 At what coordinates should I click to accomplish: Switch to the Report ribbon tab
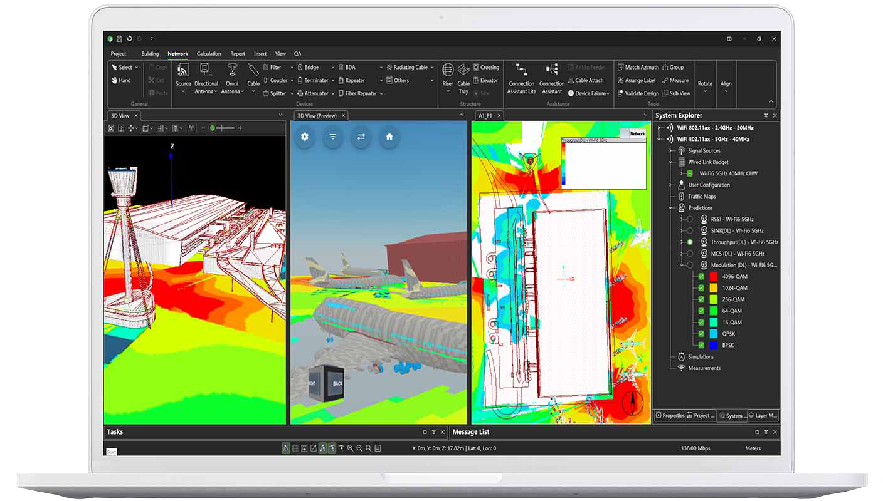pos(238,54)
